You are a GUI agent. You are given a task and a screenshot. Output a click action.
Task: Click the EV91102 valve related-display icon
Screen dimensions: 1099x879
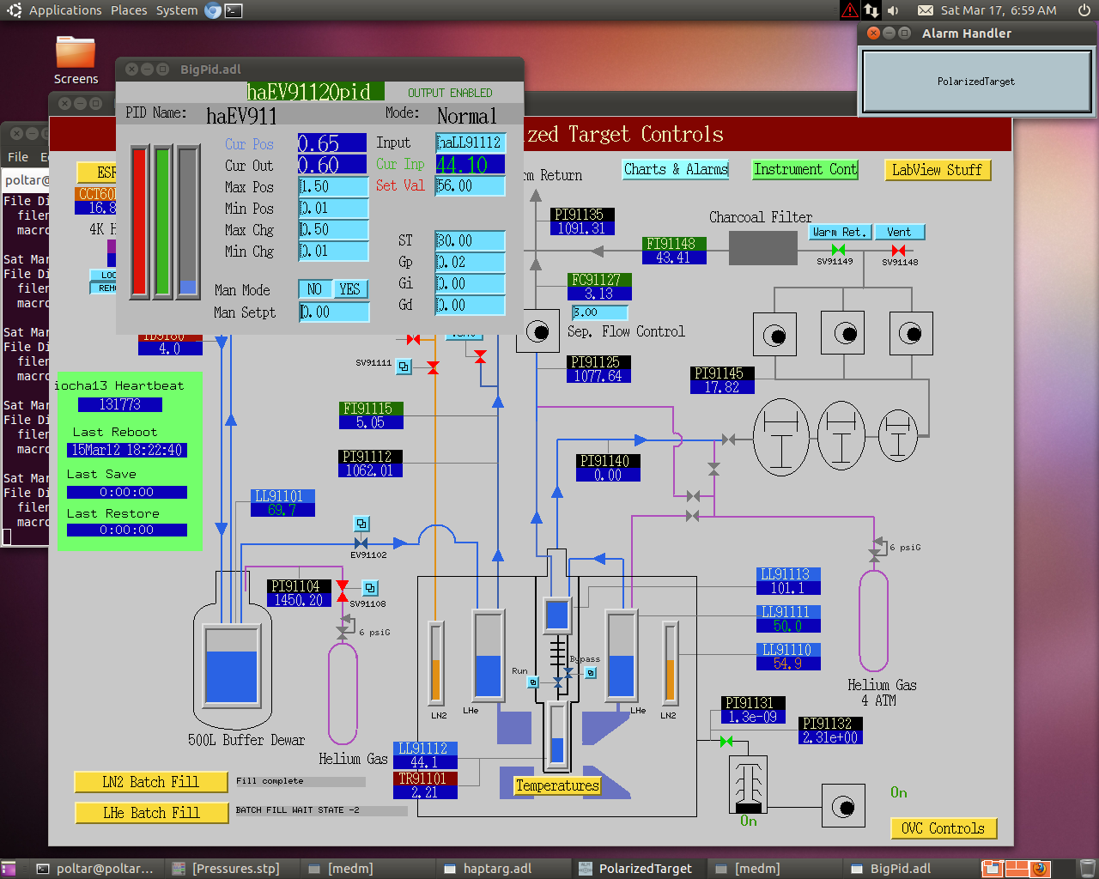[x=361, y=524]
